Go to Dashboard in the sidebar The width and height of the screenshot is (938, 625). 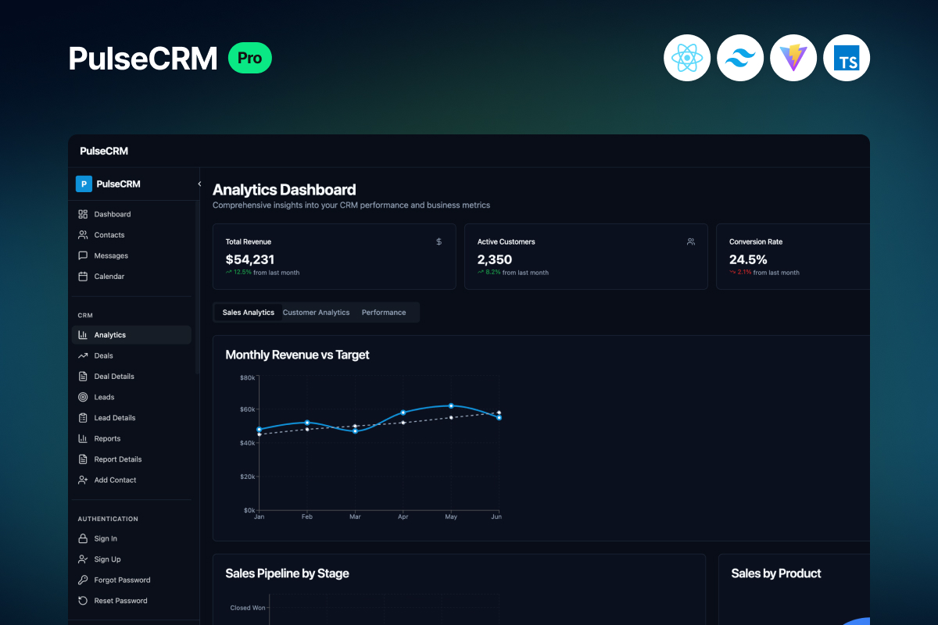pyautogui.click(x=131, y=214)
